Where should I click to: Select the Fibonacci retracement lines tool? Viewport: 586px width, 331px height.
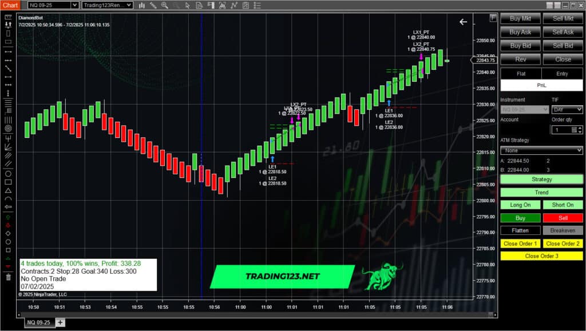(x=8, y=103)
